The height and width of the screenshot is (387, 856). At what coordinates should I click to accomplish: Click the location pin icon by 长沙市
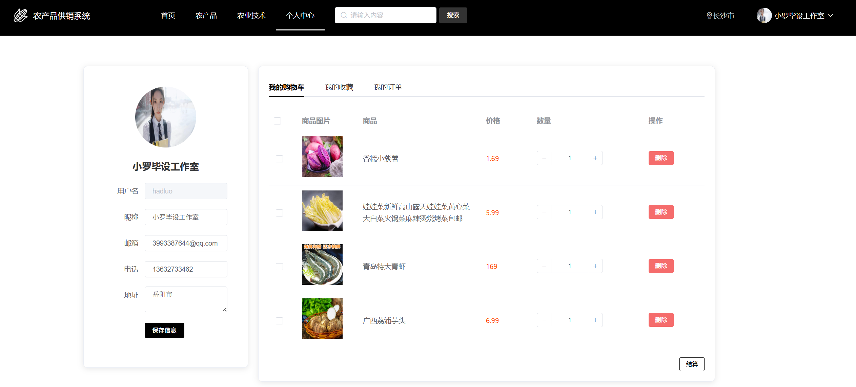click(709, 16)
